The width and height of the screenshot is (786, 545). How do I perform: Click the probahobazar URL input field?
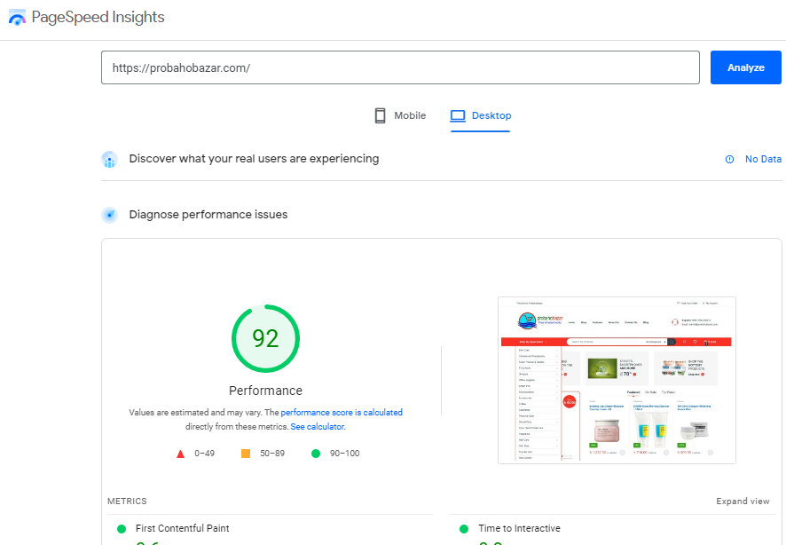coord(400,67)
